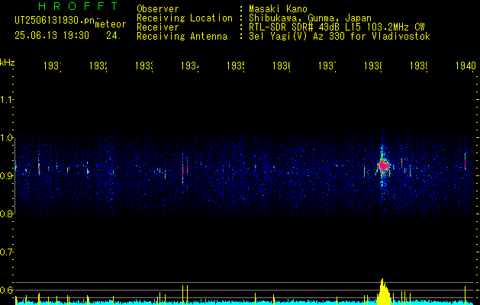Click the 0.7 frequency axis label
This screenshot has height=305, width=480.
7,252
